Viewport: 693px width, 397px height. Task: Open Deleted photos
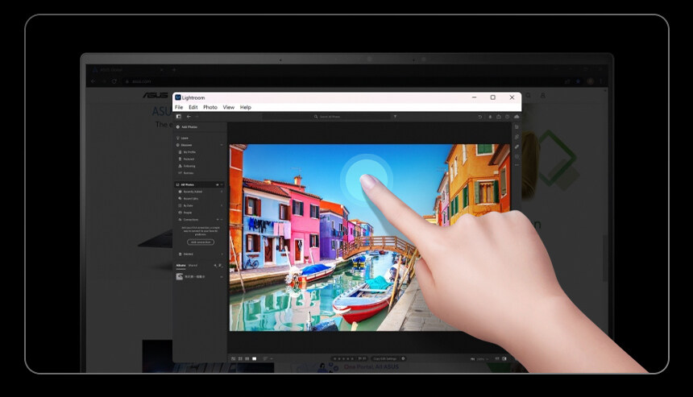pyautogui.click(x=185, y=254)
